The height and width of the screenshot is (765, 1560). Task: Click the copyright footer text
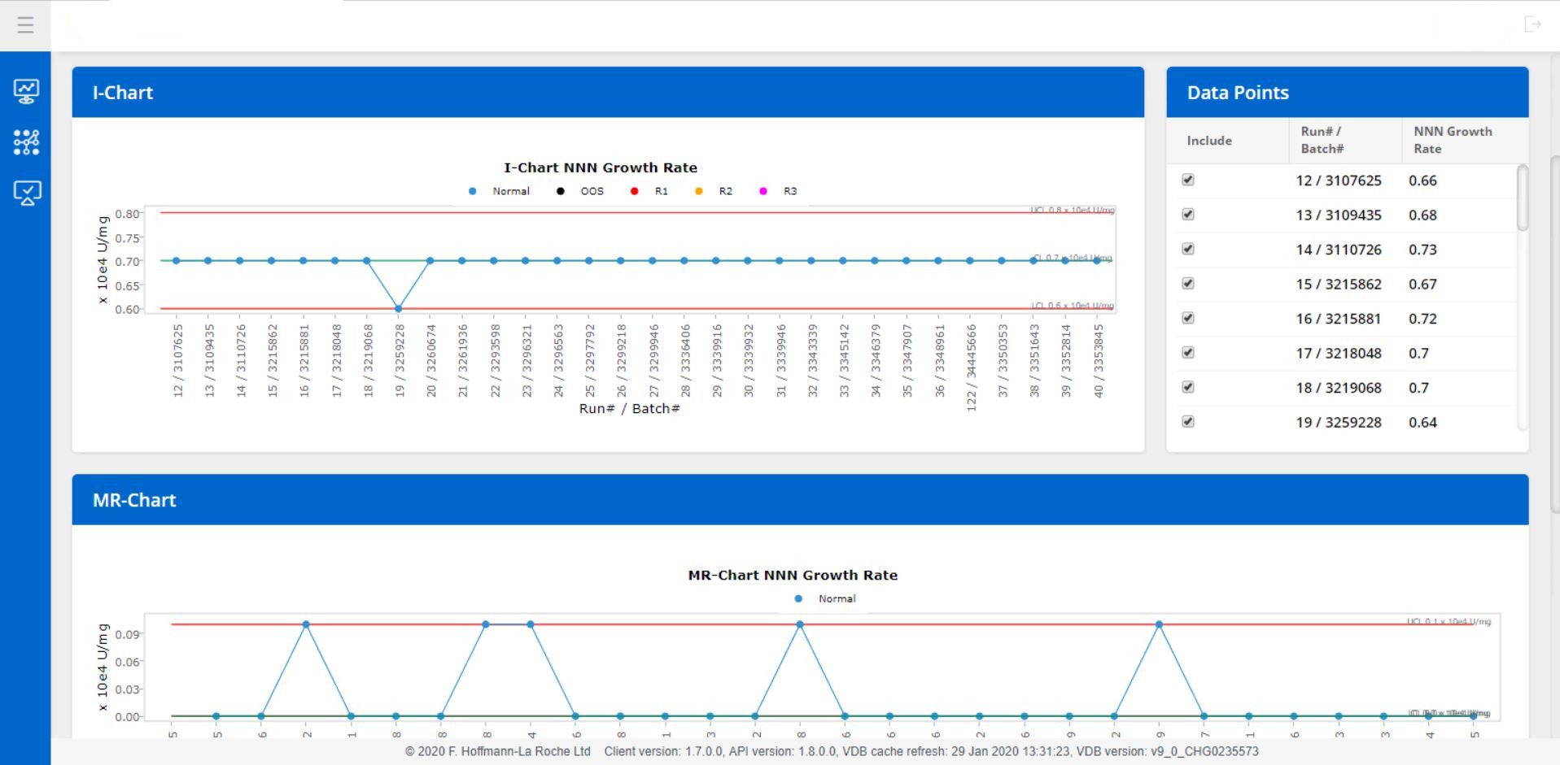click(498, 751)
